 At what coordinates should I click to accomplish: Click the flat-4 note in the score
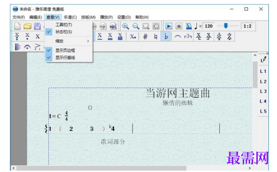112,128
